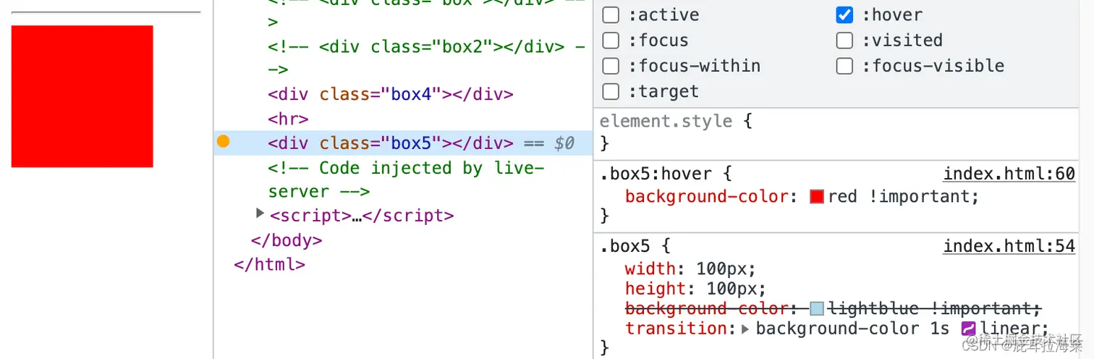
Task: Enable the :active pseudo-class checkbox
Action: coord(611,14)
